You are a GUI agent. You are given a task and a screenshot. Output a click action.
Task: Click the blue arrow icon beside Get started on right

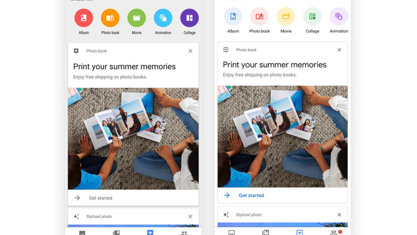(x=227, y=195)
